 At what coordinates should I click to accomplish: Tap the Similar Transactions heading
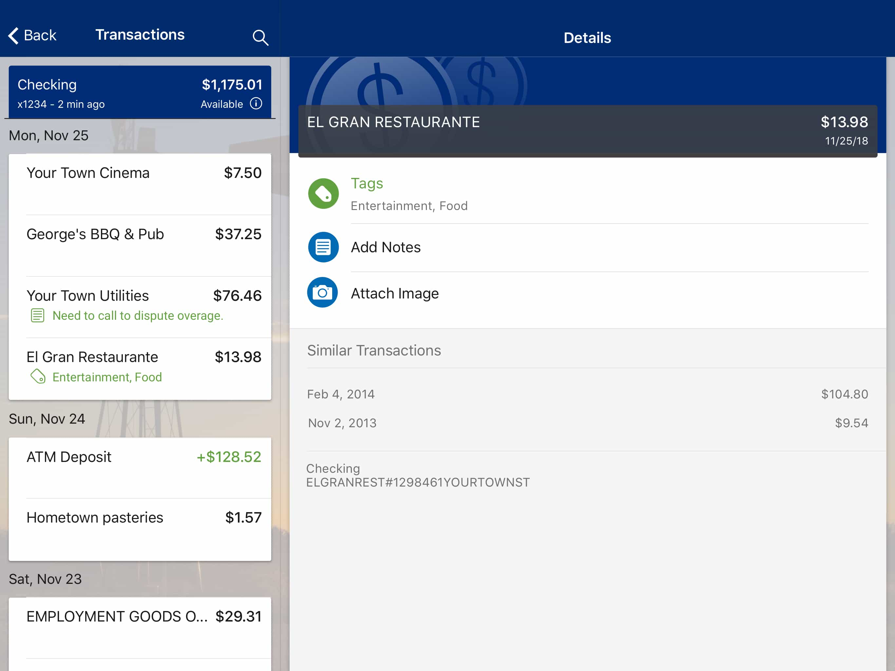click(x=374, y=351)
